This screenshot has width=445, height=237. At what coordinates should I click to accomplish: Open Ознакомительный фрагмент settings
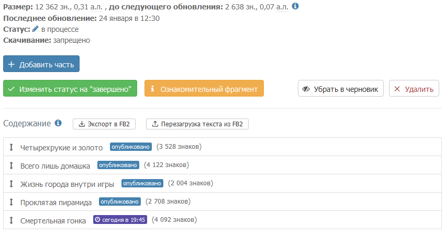[204, 89]
